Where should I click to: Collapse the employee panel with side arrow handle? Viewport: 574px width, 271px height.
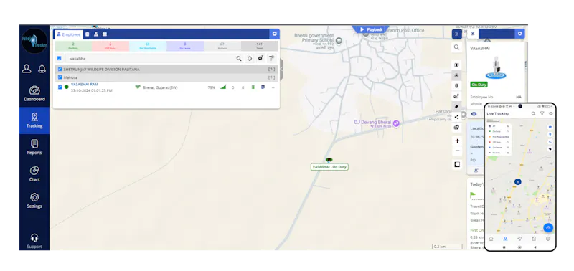tap(282, 69)
